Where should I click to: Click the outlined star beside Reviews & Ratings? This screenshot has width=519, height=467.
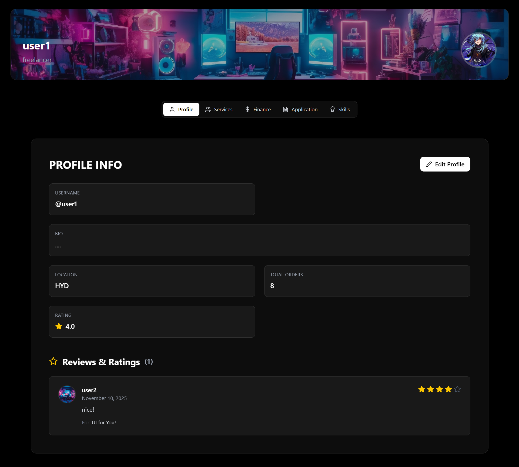click(53, 361)
